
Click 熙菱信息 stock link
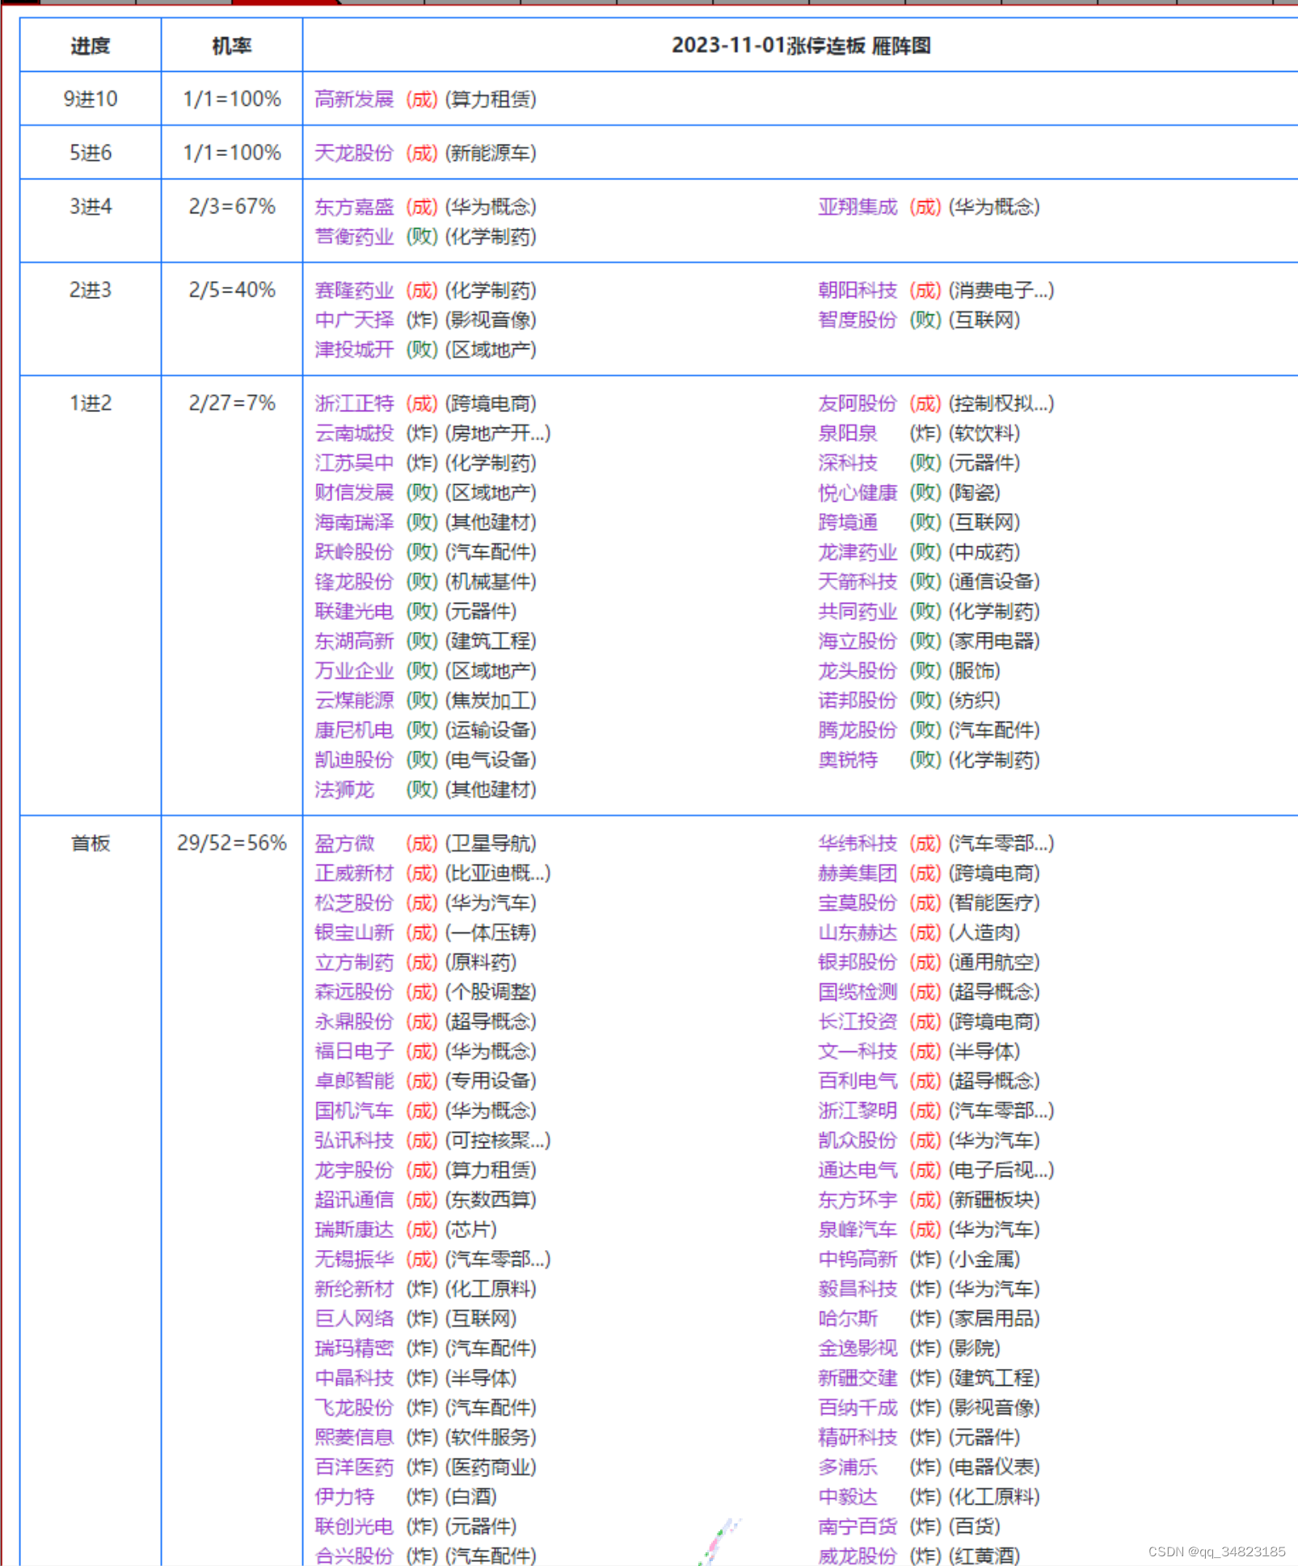click(354, 1438)
